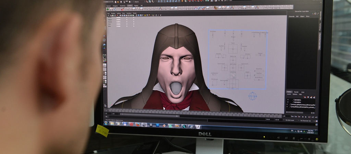The width and height of the screenshot is (351, 154).
Task: Click the Select by component type icon
Action: click(x=153, y=2)
